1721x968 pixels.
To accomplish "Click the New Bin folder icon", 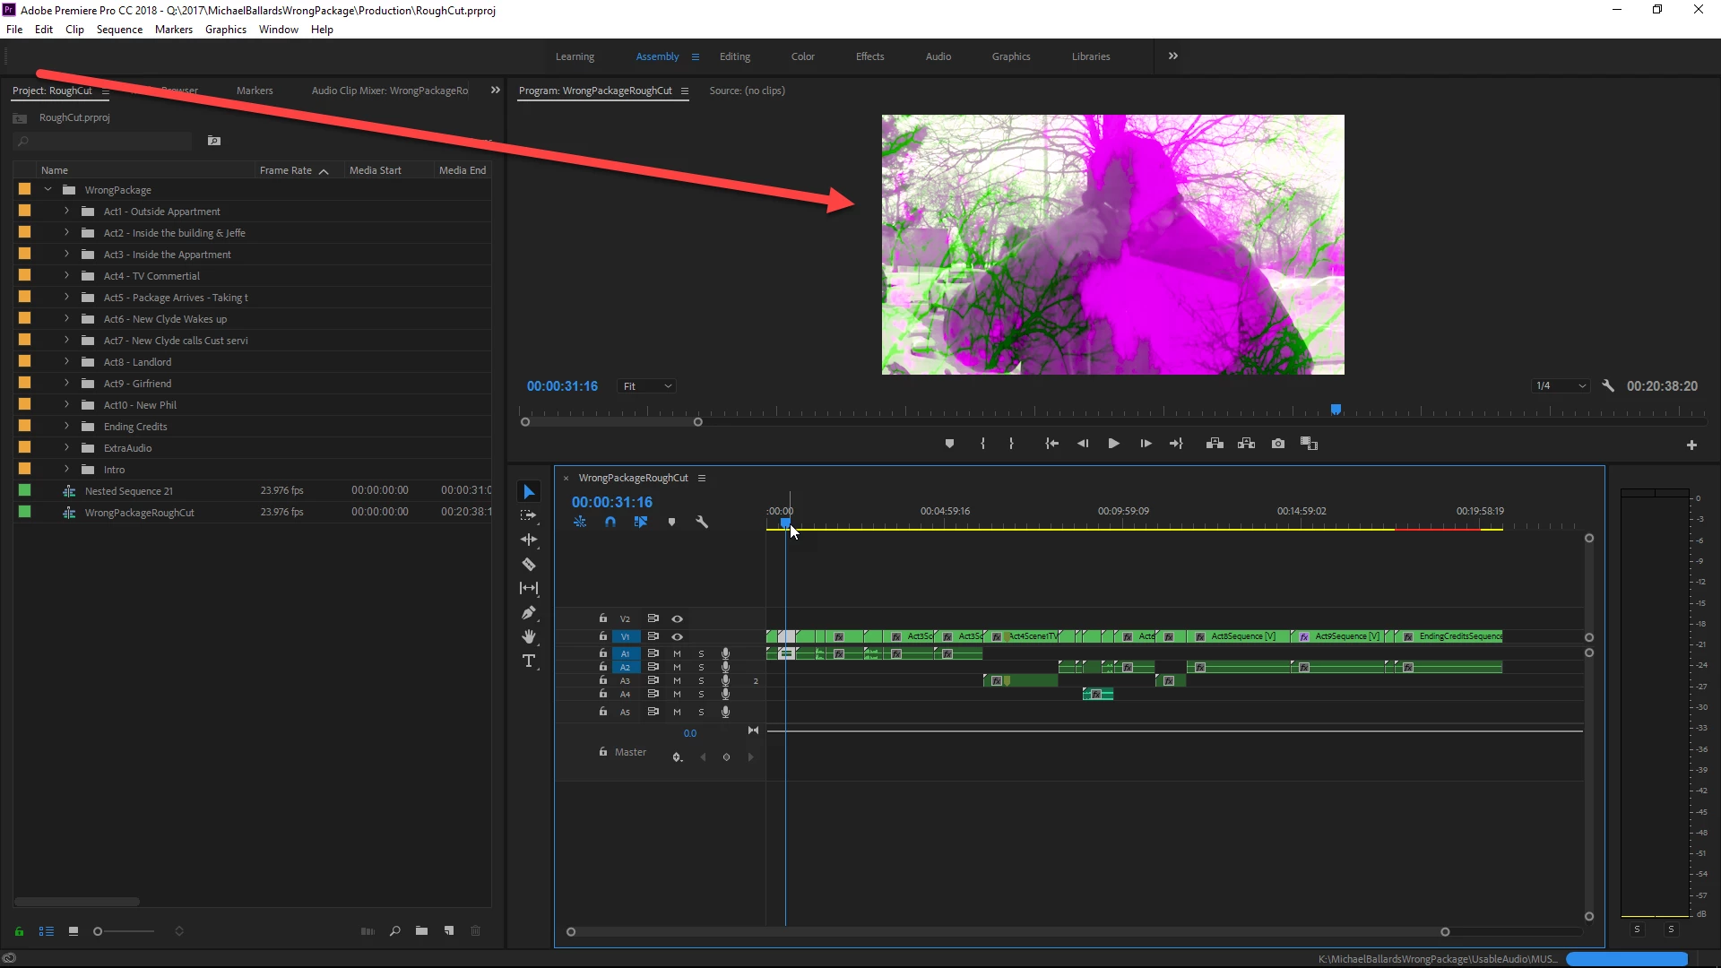I will (421, 931).
